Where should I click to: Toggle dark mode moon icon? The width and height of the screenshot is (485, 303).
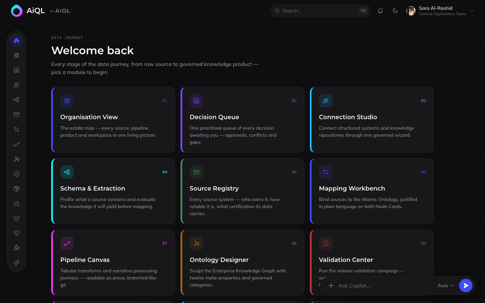coord(395,11)
